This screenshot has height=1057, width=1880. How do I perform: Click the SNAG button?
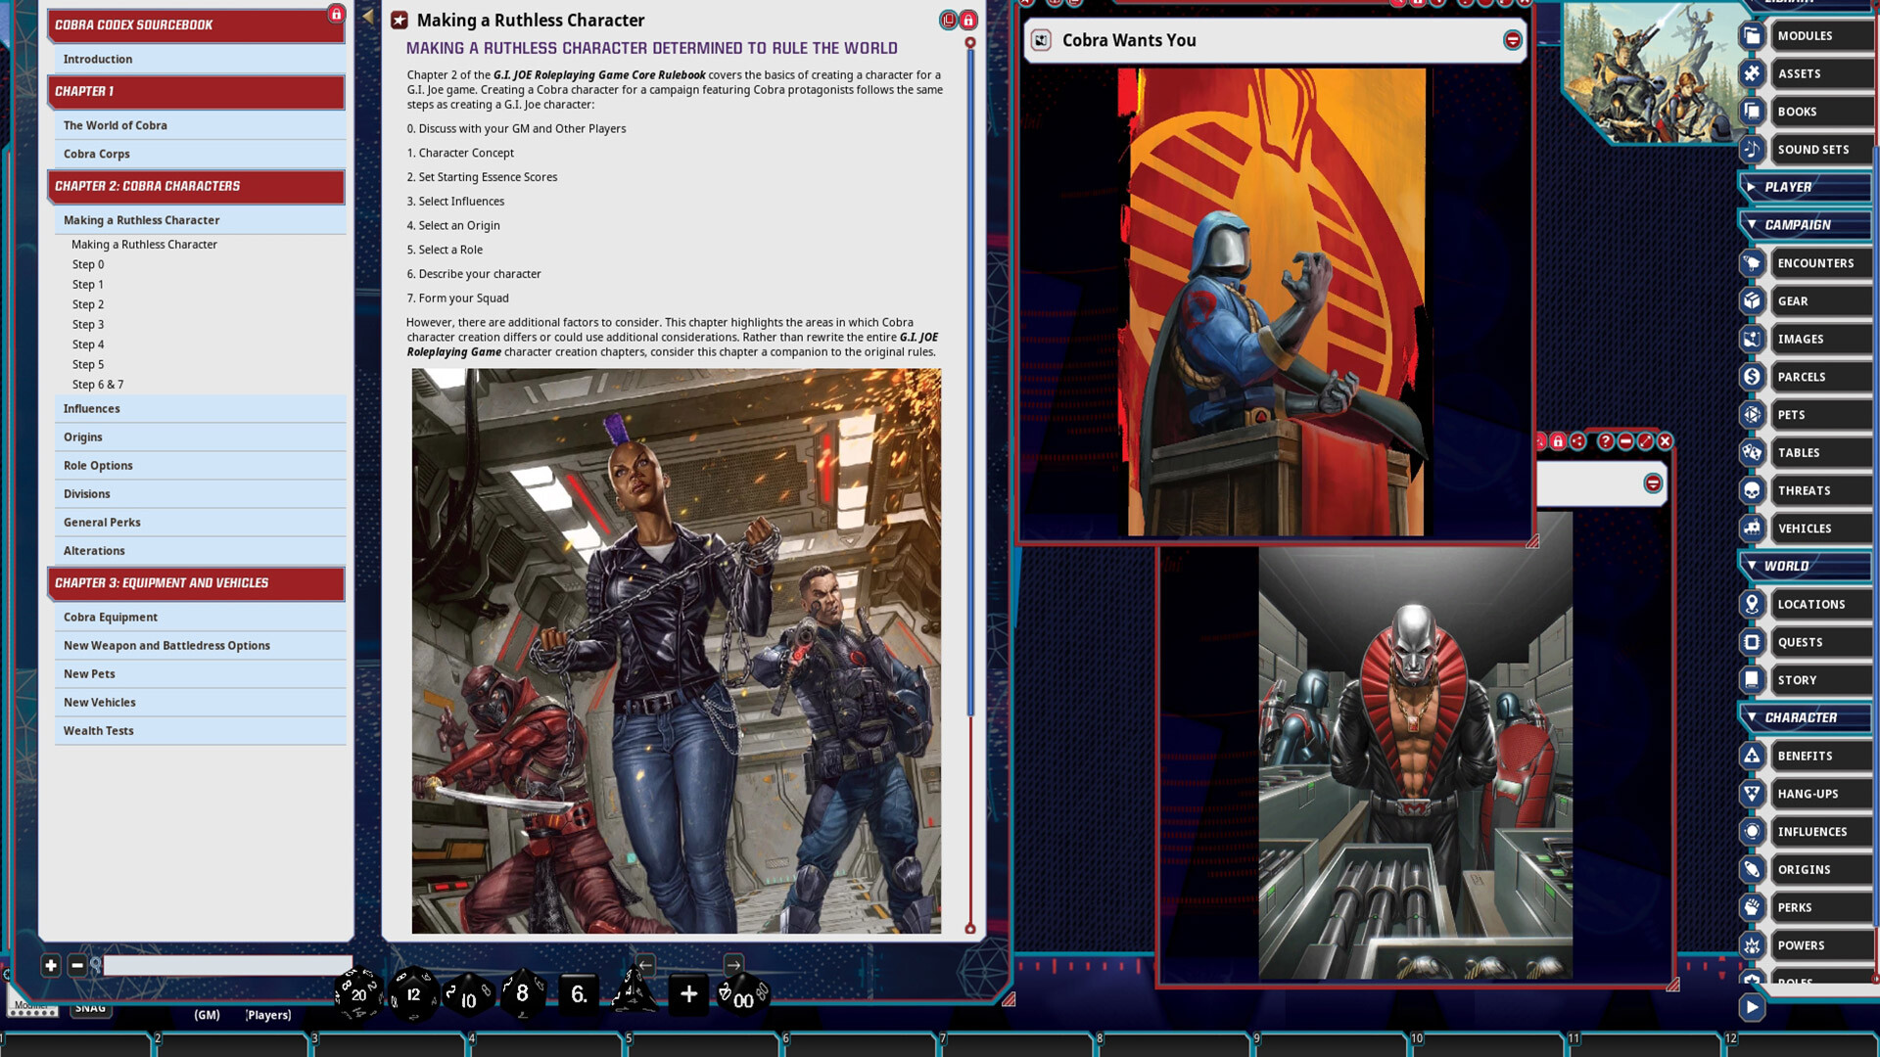click(90, 1007)
